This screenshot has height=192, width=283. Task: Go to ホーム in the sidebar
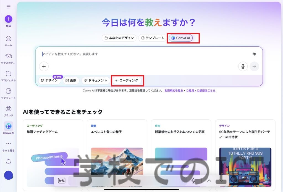point(9,39)
